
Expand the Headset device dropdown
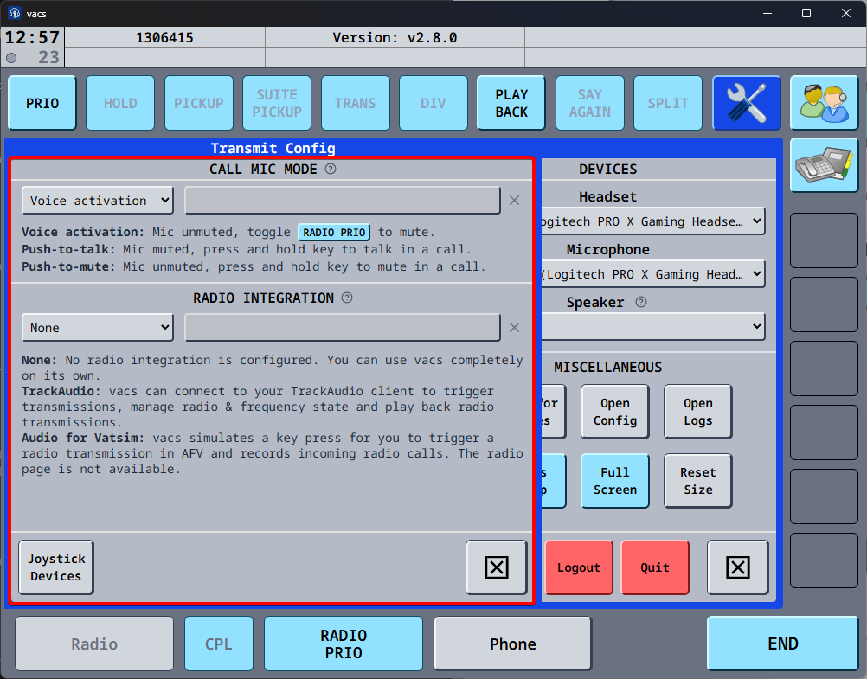(653, 221)
